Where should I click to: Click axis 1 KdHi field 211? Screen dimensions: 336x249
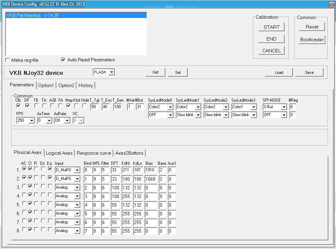tap(126, 170)
